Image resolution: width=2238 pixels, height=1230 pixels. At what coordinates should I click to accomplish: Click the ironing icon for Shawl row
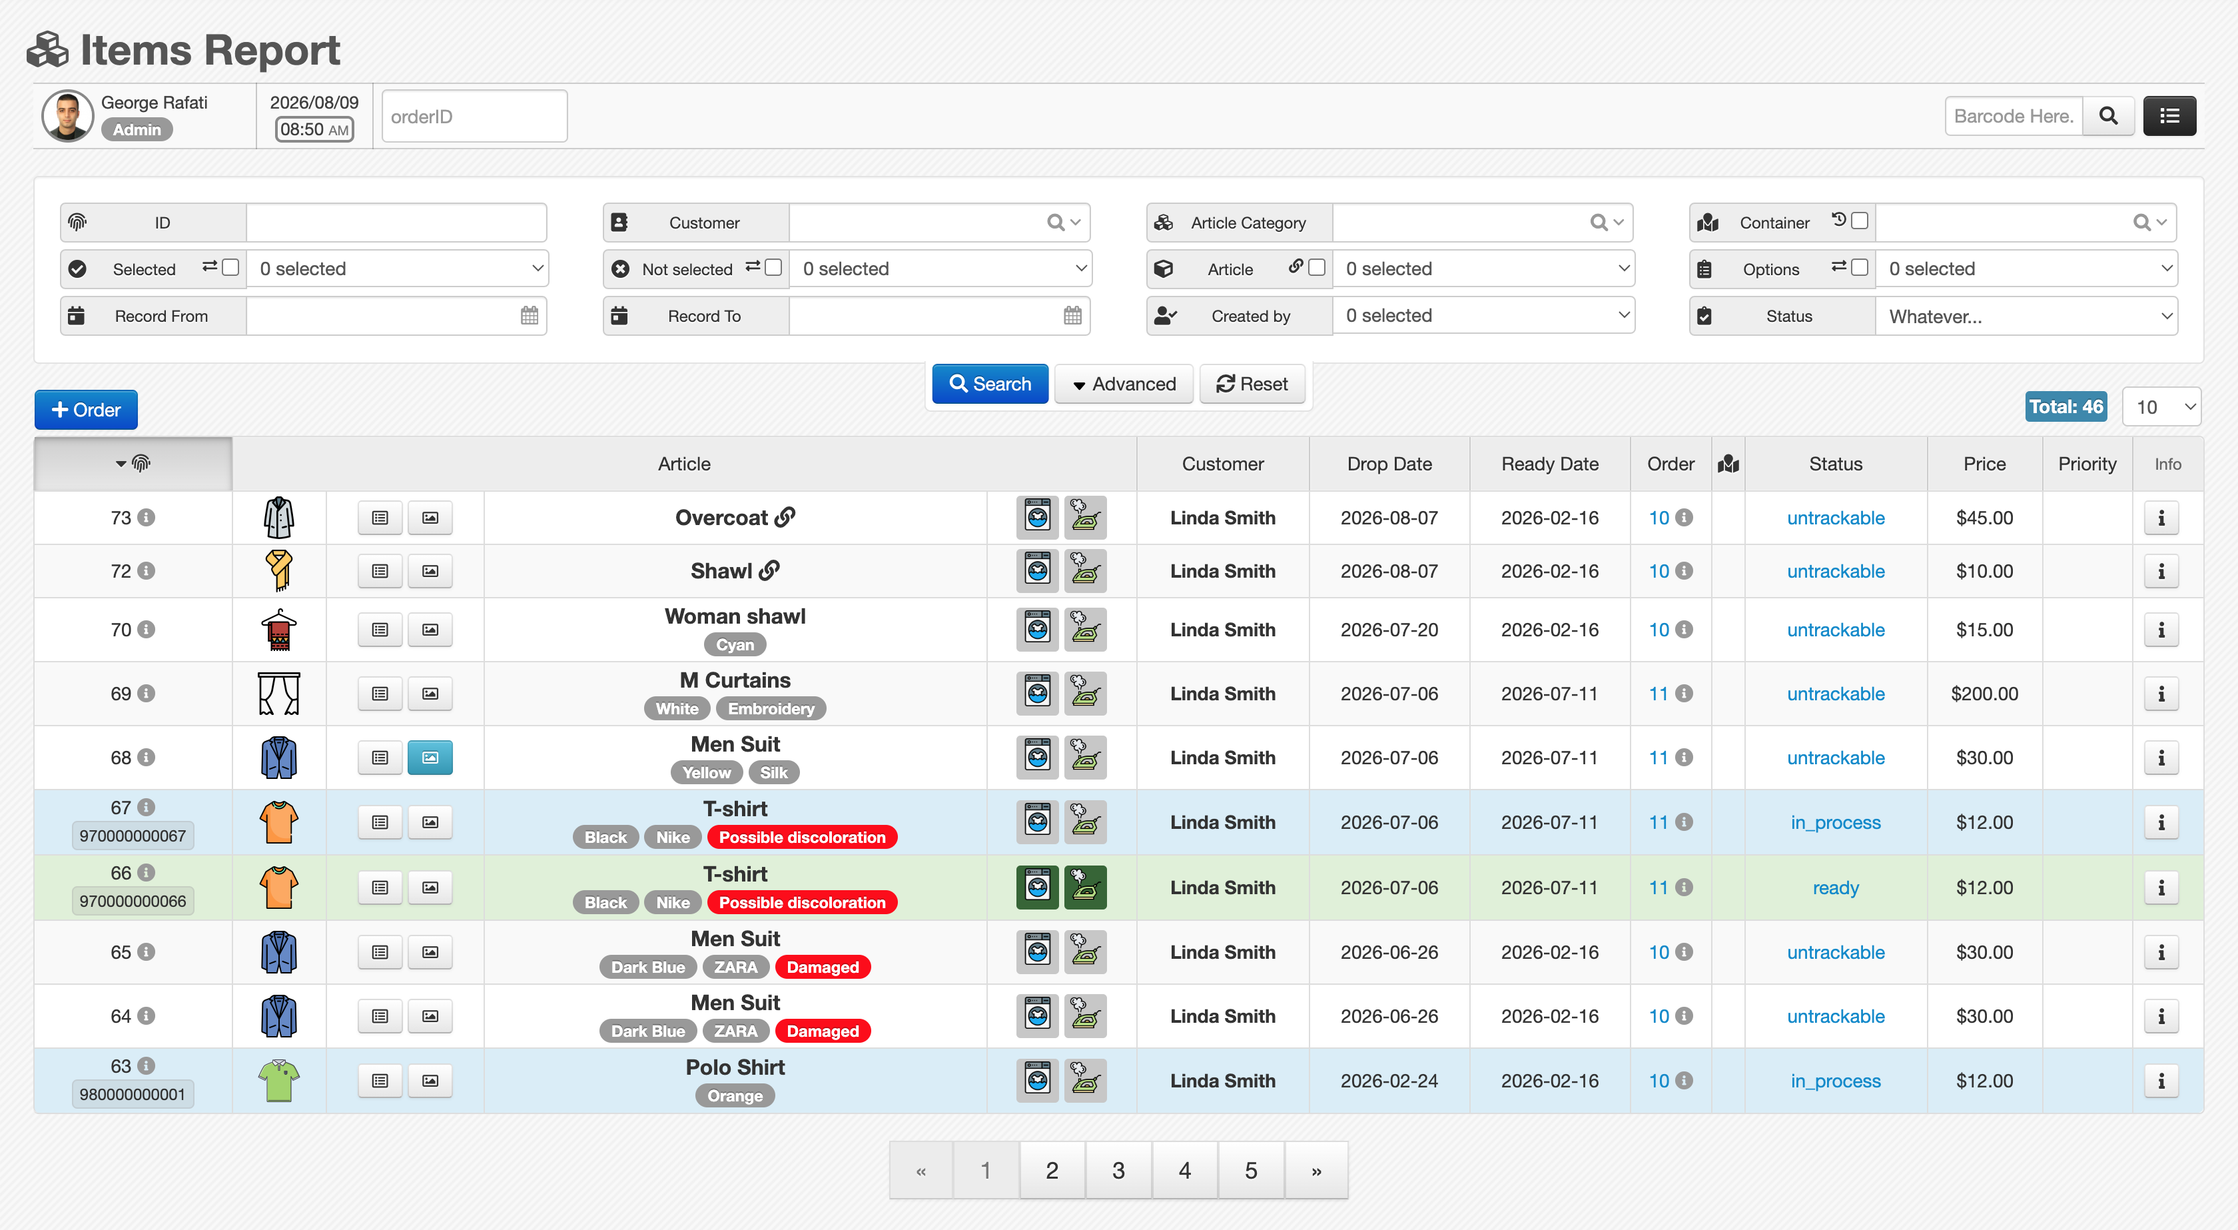[1085, 571]
